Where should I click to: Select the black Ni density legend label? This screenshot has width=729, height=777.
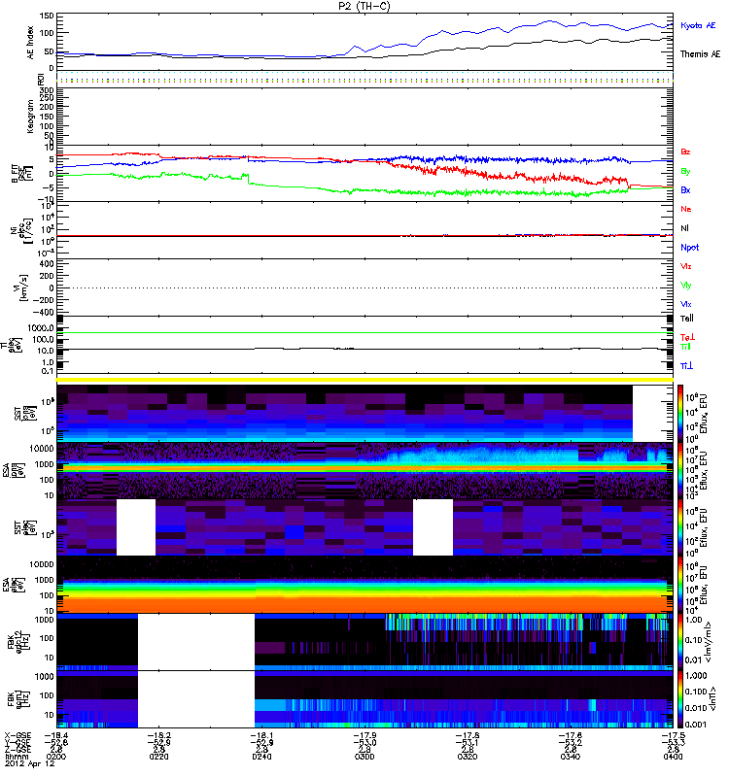pos(684,228)
